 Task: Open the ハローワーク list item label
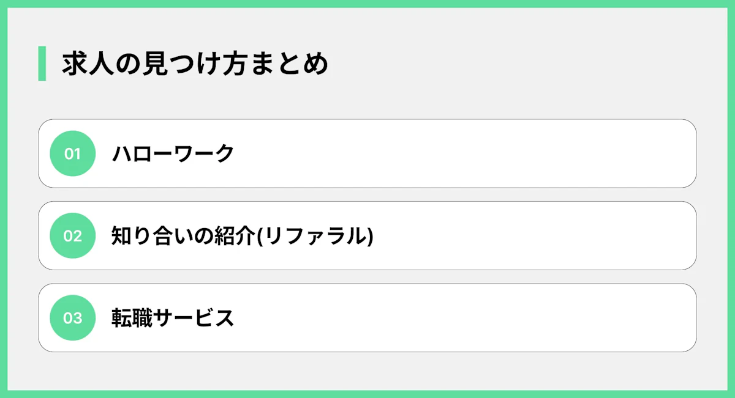(173, 153)
